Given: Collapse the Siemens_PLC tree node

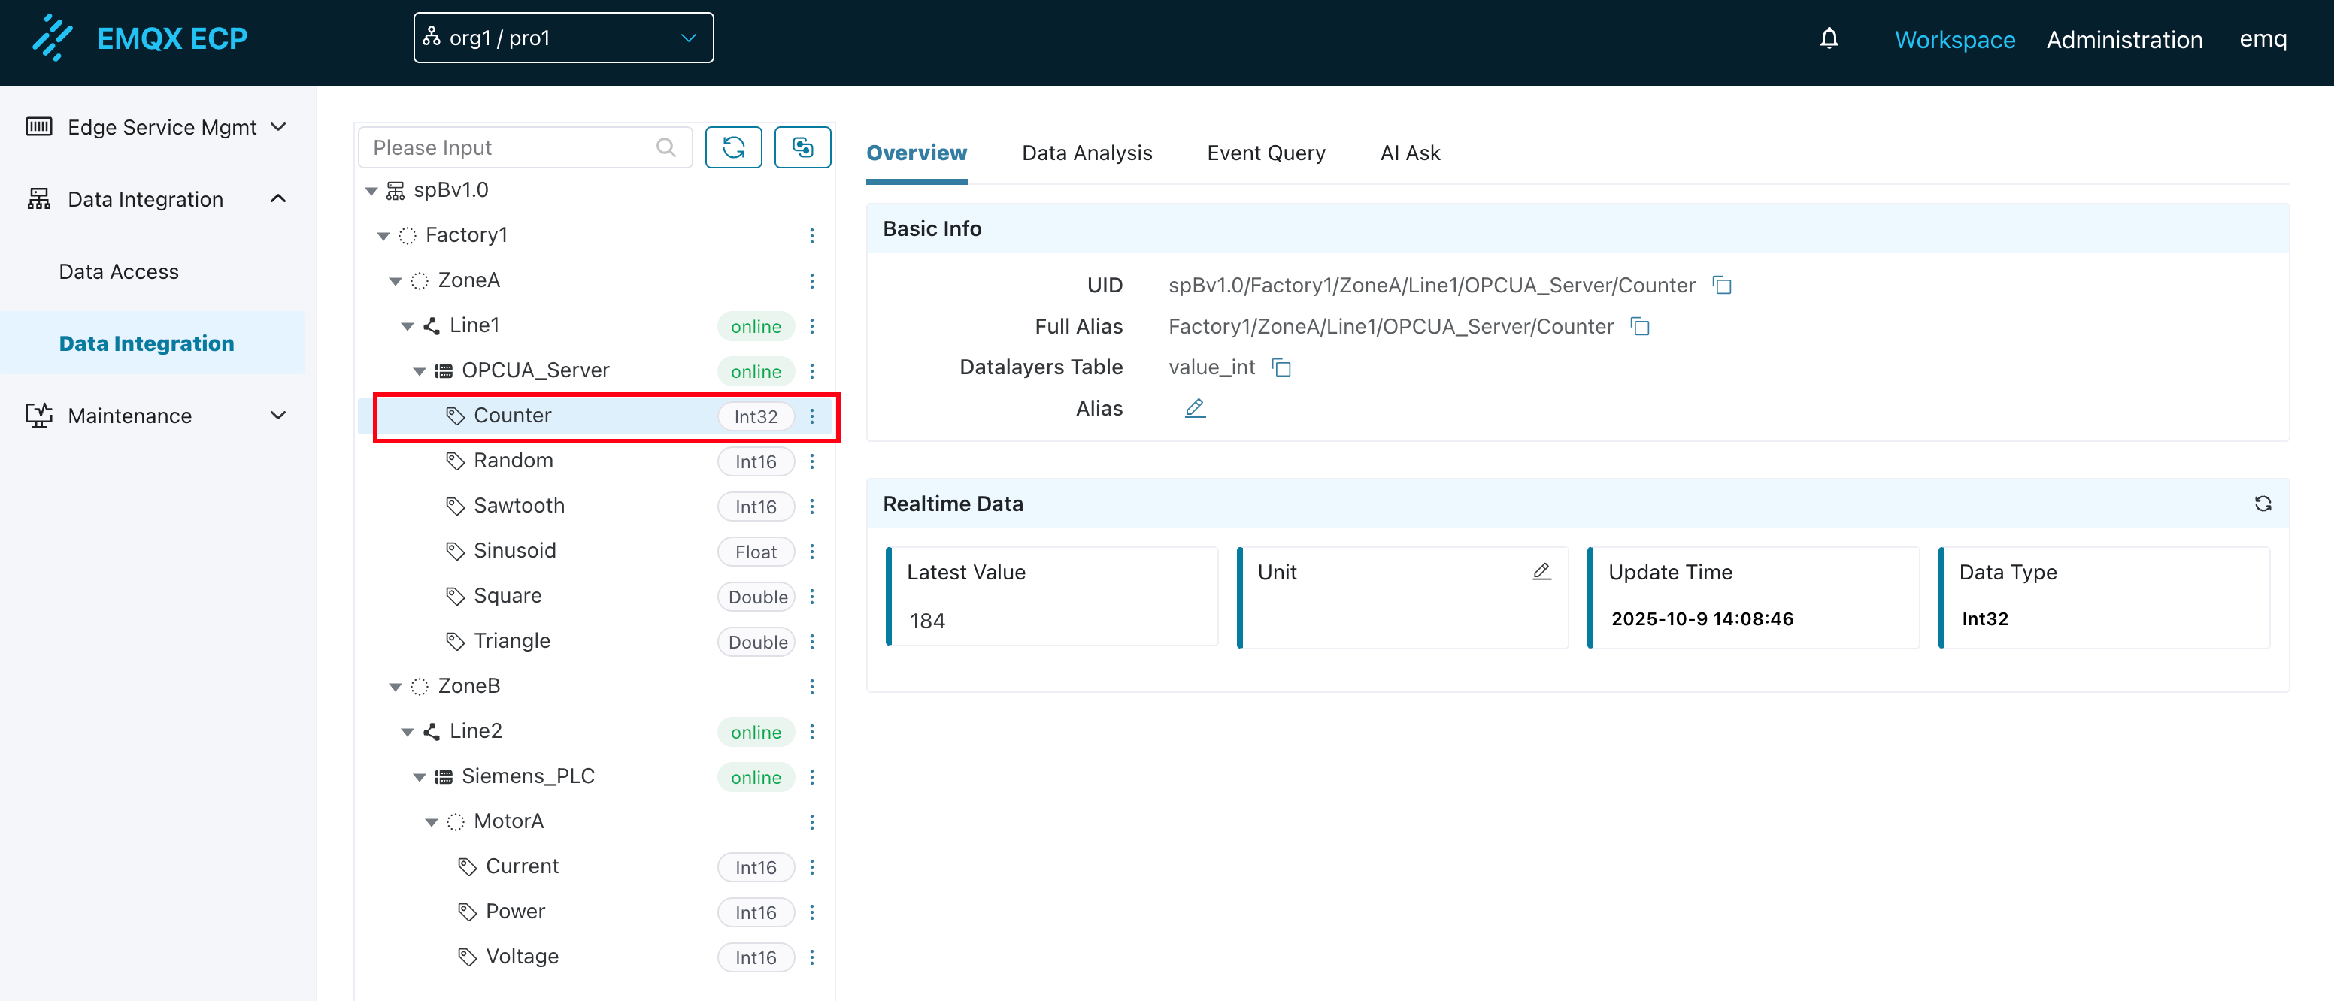Looking at the screenshot, I should click(x=420, y=777).
